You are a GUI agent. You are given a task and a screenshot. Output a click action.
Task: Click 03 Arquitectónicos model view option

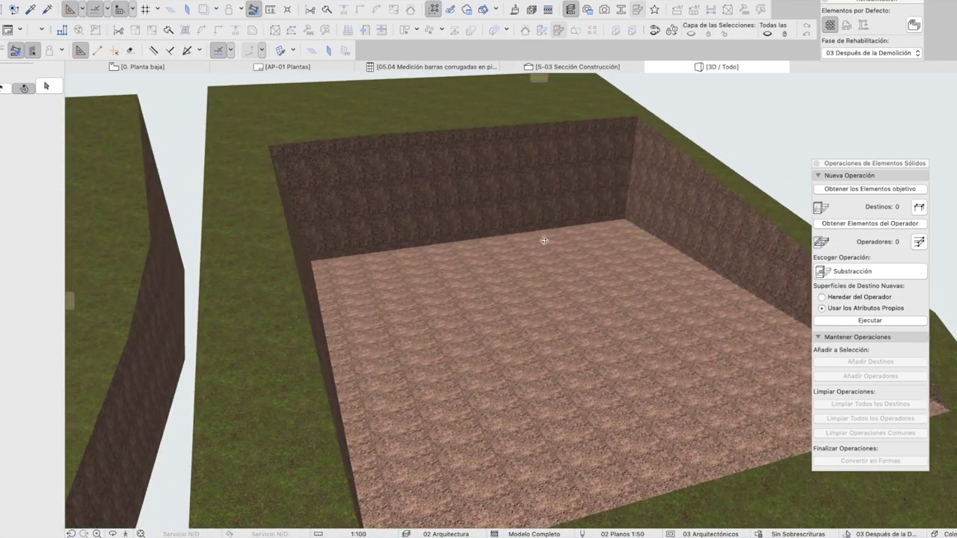(x=710, y=534)
